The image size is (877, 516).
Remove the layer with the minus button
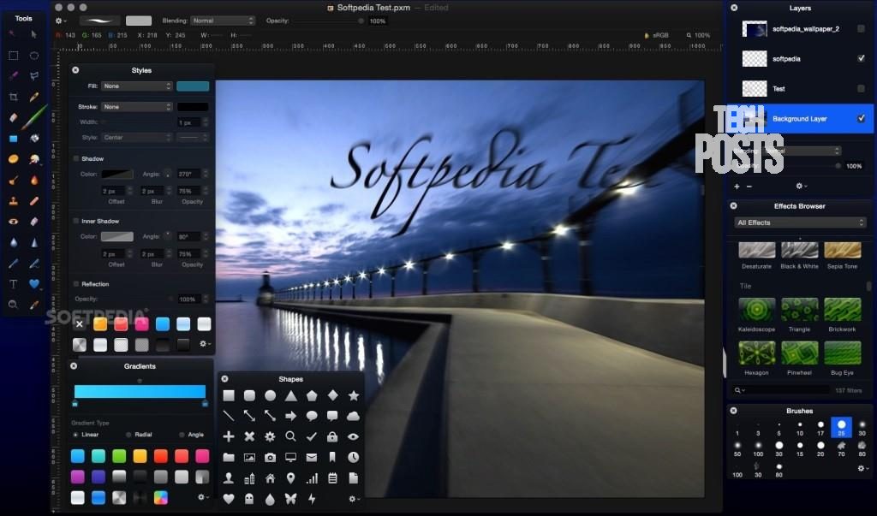(x=749, y=187)
